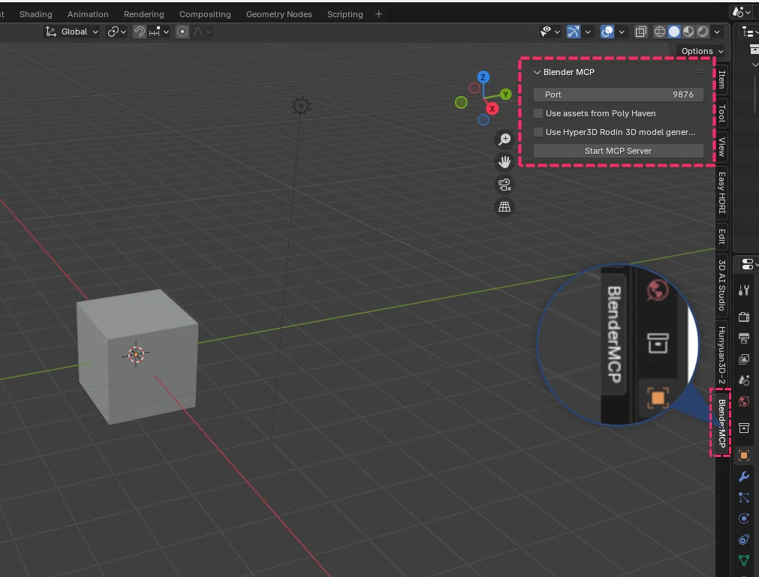759x577 pixels.
Task: Enable Use Hyper3D Rodin 3D model generation
Action: (538, 133)
